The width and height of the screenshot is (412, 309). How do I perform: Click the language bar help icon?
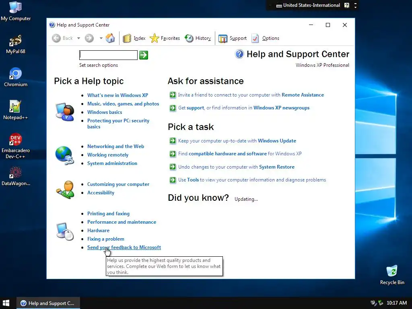click(x=347, y=5)
